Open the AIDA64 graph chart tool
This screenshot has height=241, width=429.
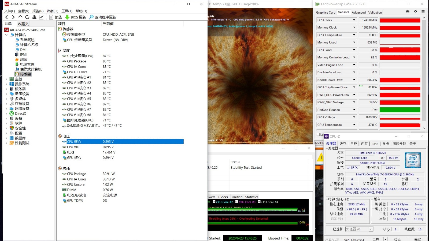41,17
